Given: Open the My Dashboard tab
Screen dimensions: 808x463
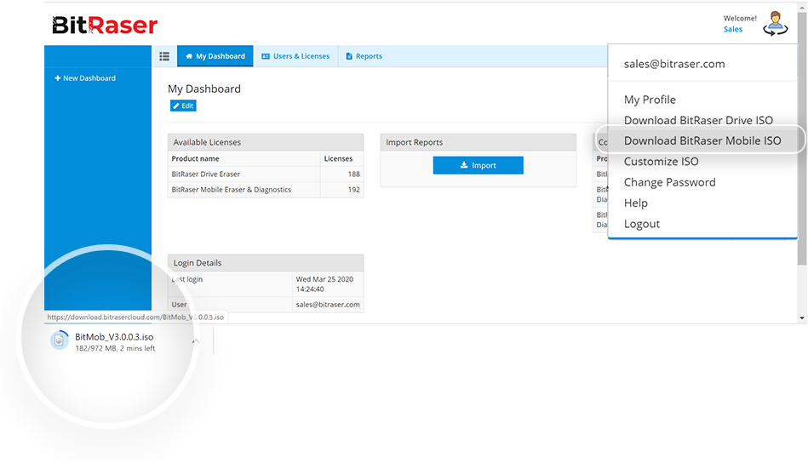Looking at the screenshot, I should [215, 56].
